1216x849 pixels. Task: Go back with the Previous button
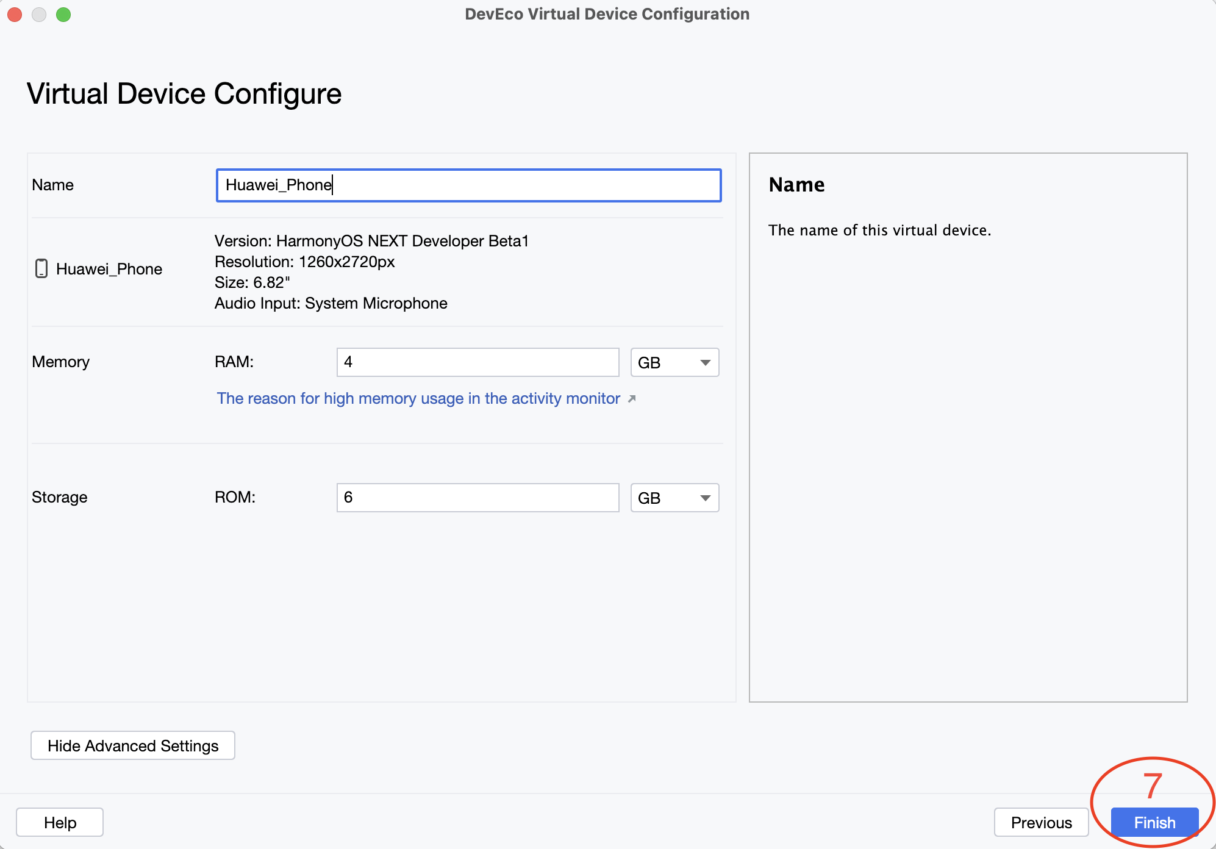[1041, 822]
